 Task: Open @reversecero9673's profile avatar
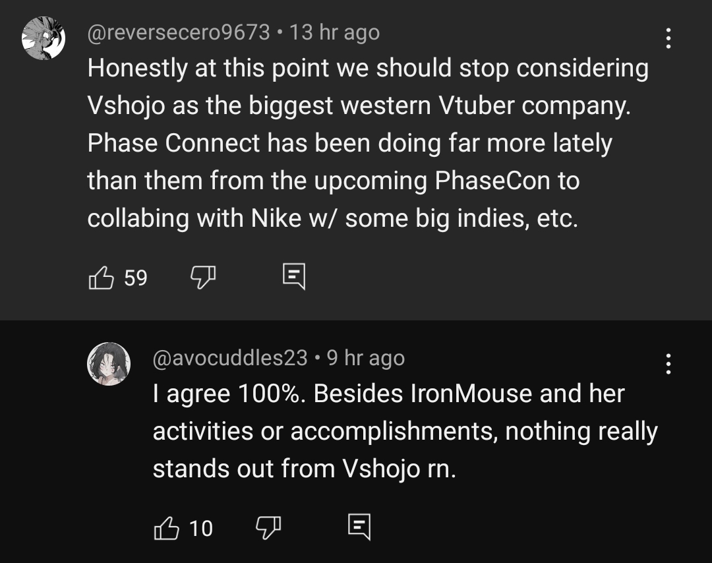pos(44,38)
